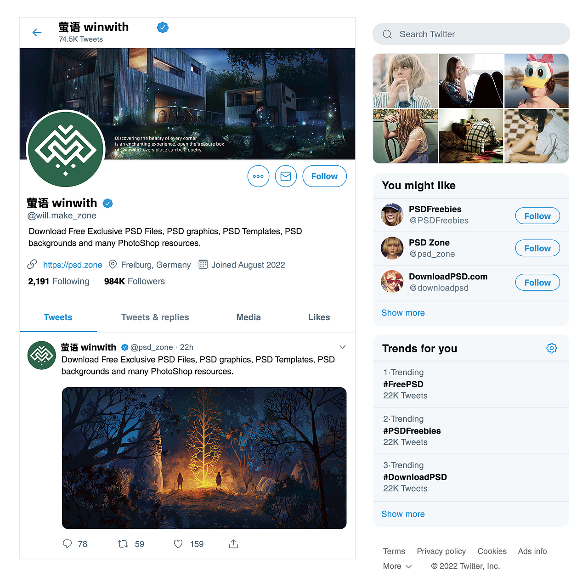Follow the DownloadPSD.com account

537,283
